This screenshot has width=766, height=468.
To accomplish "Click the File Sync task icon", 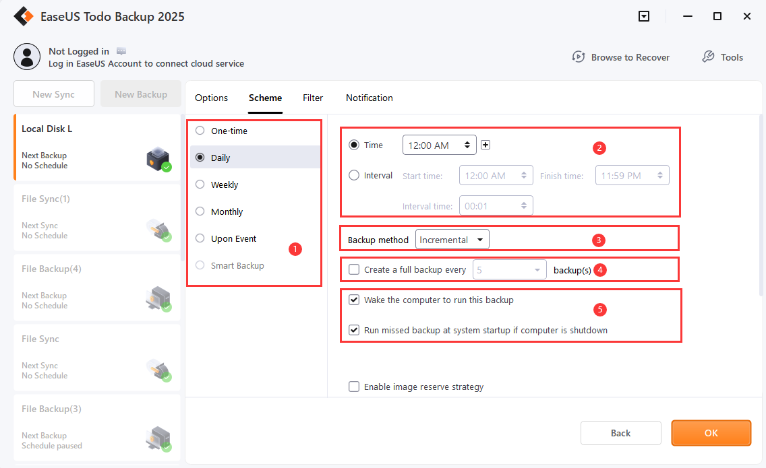I will [158, 370].
